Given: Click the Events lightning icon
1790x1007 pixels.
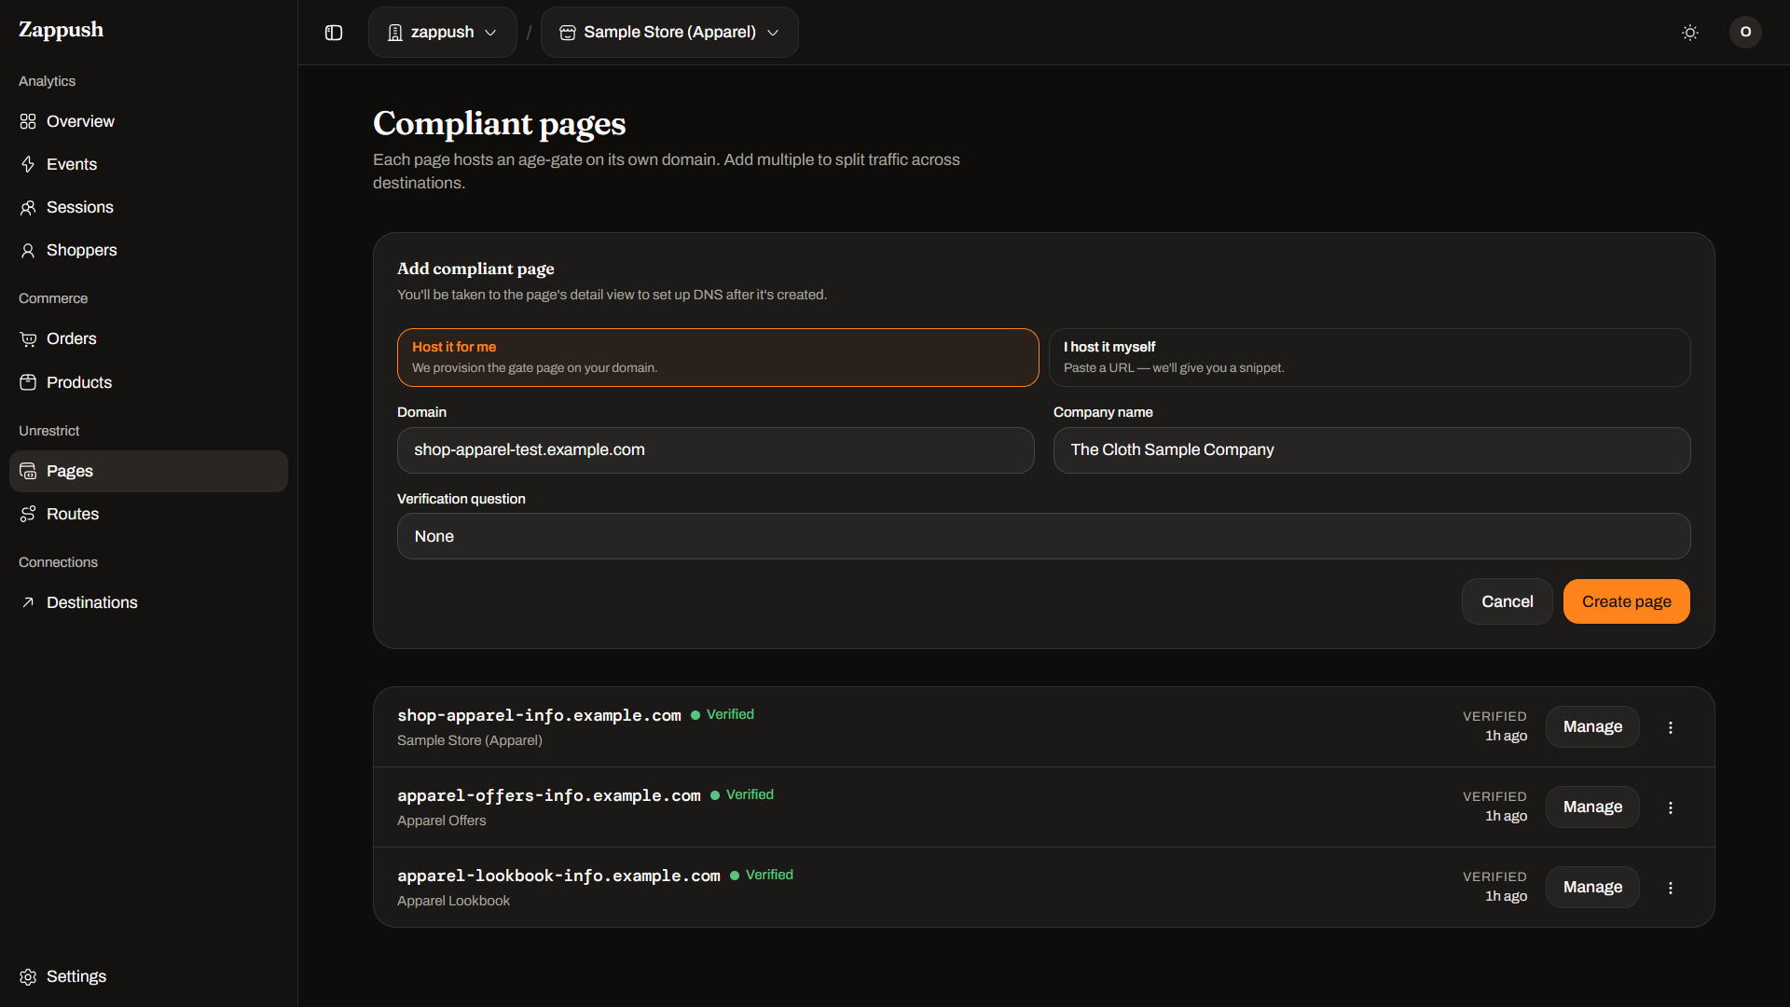Looking at the screenshot, I should pos(28,164).
